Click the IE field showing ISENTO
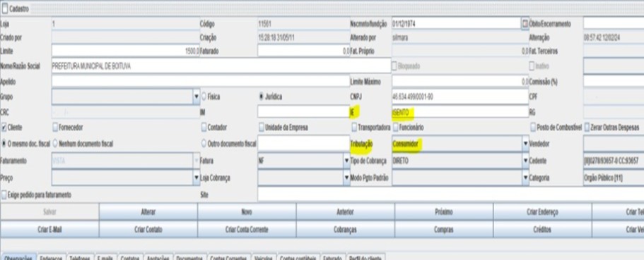This screenshot has height=260, width=644. [460, 111]
